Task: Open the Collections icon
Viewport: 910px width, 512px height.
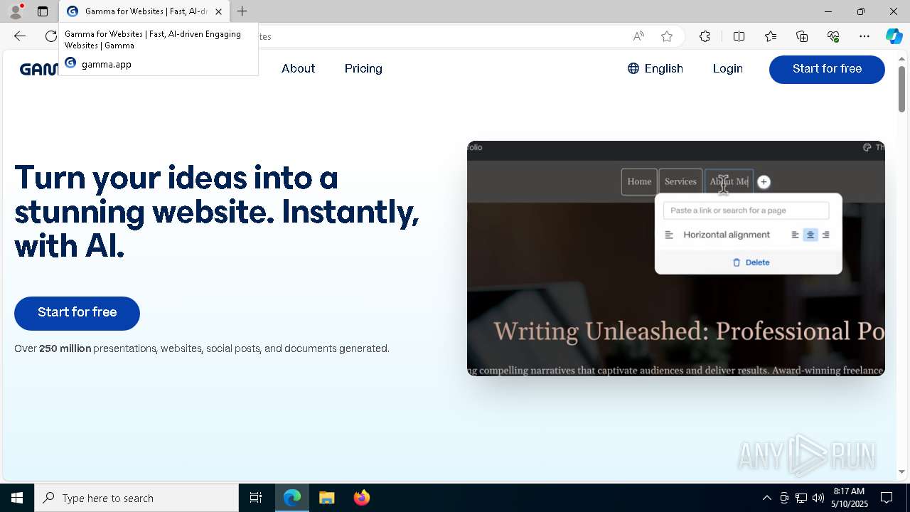Action: tap(802, 36)
